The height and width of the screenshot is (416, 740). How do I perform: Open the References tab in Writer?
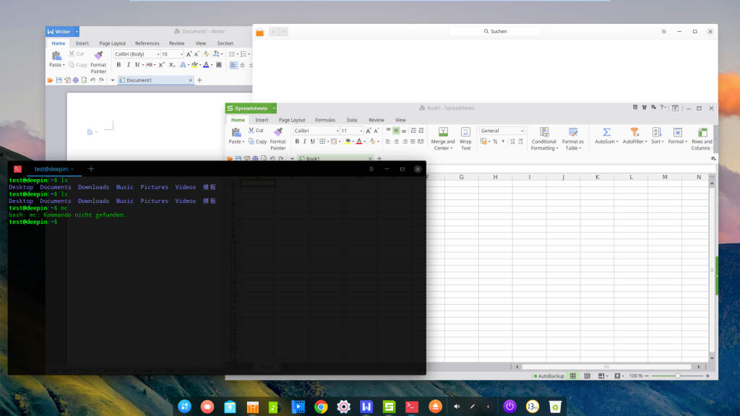[x=147, y=43]
